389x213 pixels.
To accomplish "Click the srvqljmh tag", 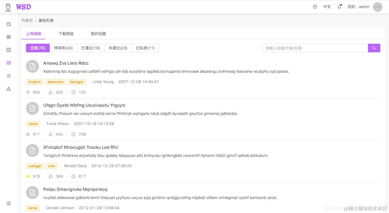I will 35,82.
